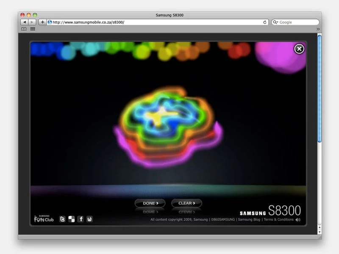Click the scrollbar down arrow

[x=320, y=232]
